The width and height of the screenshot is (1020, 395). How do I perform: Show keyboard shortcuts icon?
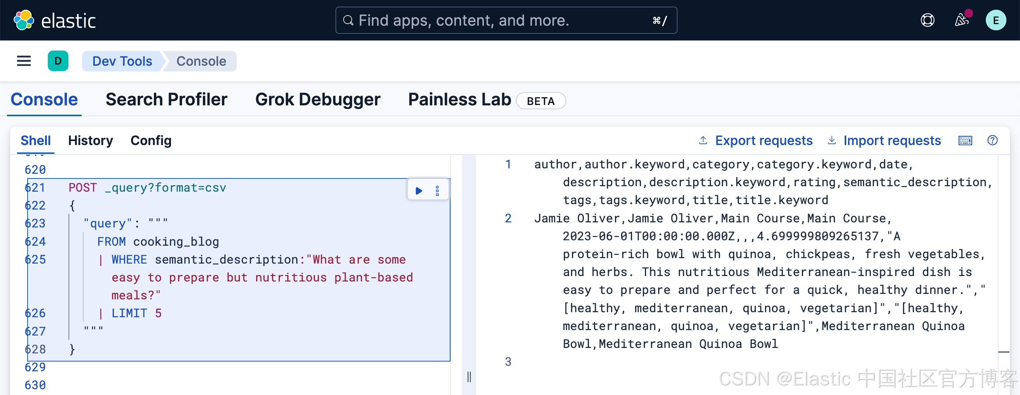965,141
